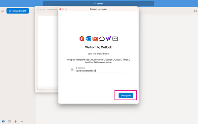
Task: Click the Account toevoegen title bar text
Action: [98, 9]
